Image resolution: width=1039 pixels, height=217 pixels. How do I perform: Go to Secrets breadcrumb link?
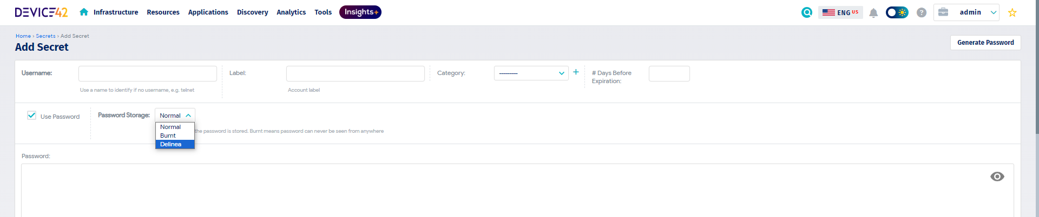(x=45, y=36)
